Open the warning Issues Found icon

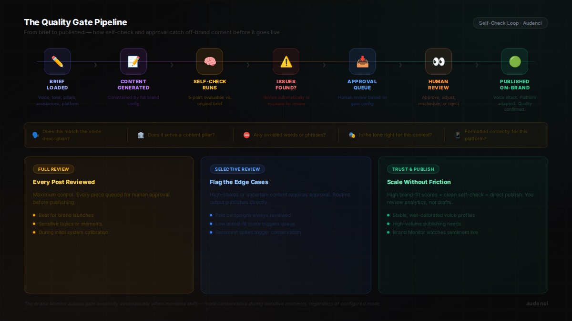(x=286, y=61)
